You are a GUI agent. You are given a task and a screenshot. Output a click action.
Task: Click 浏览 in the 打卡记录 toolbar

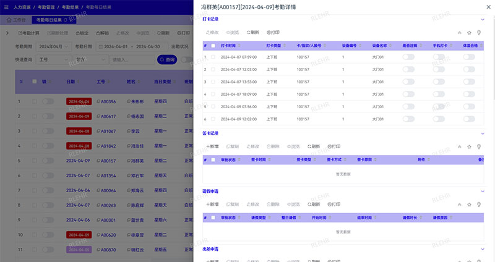233,33
